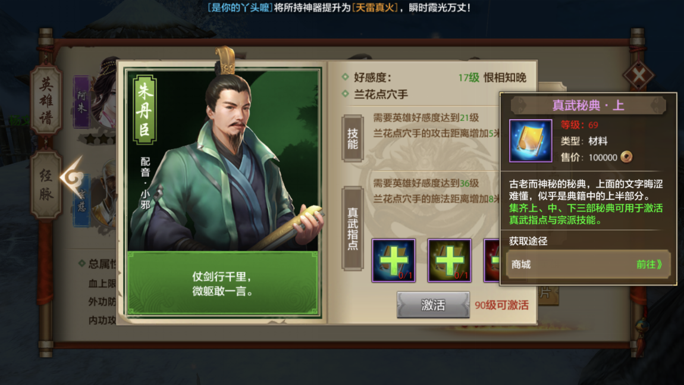This screenshot has height=385, width=684.
Task: Click the first blue book material slot
Action: (x=394, y=261)
